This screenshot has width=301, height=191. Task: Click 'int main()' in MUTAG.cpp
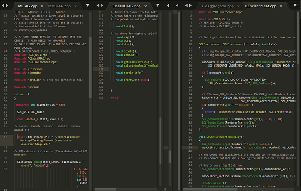tap(22, 94)
